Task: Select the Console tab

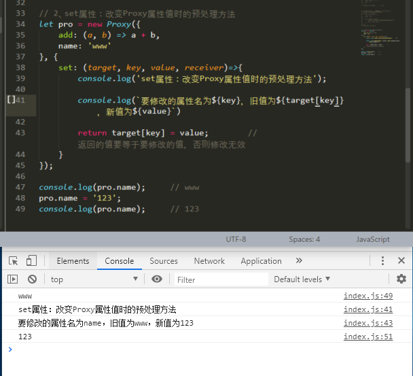Action: pos(120,261)
